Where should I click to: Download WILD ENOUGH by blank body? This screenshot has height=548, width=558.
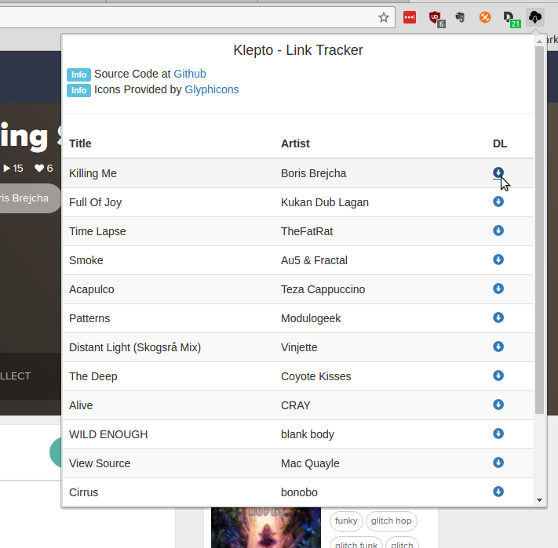[498, 434]
